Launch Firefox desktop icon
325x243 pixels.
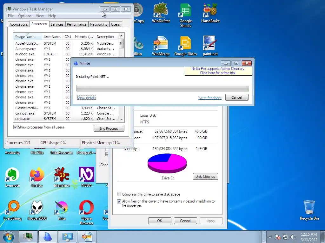tap(37, 177)
